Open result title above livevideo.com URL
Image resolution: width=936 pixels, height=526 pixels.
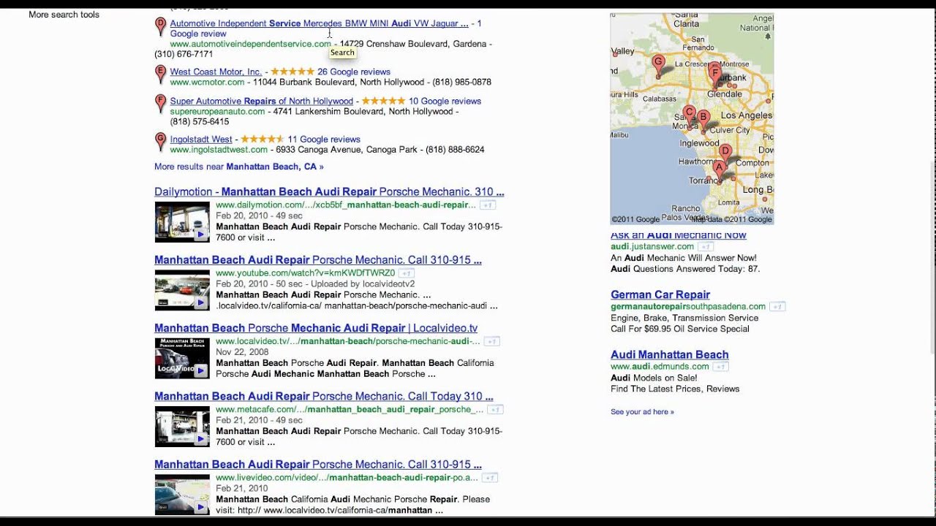(x=318, y=465)
